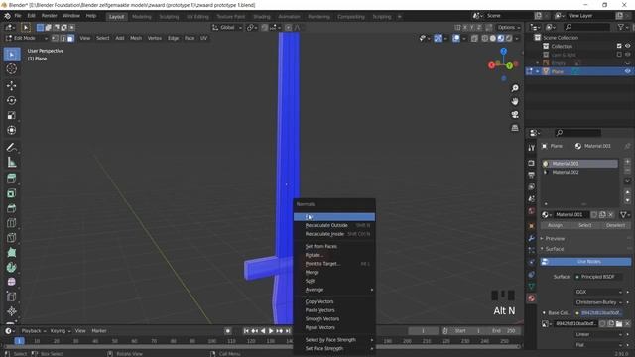Viewport: 635px width, 357px height.
Task: Click the blue Z axis gizmo handle
Action: [503, 51]
